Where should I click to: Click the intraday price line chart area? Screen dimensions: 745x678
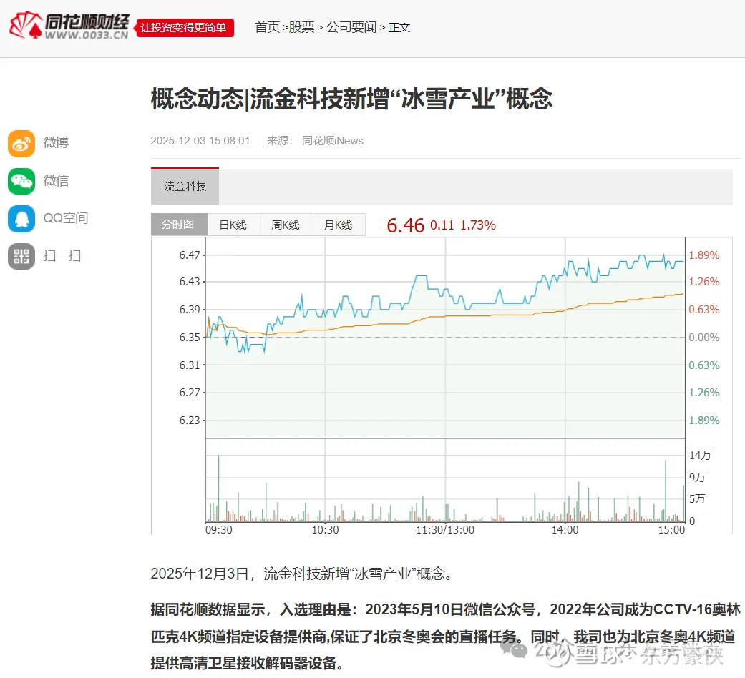445,338
